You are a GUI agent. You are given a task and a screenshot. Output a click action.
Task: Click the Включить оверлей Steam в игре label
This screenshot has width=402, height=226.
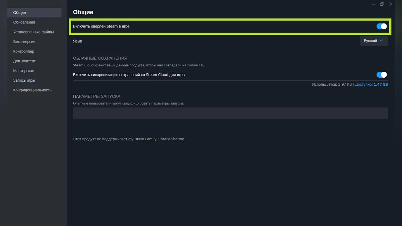(x=101, y=26)
